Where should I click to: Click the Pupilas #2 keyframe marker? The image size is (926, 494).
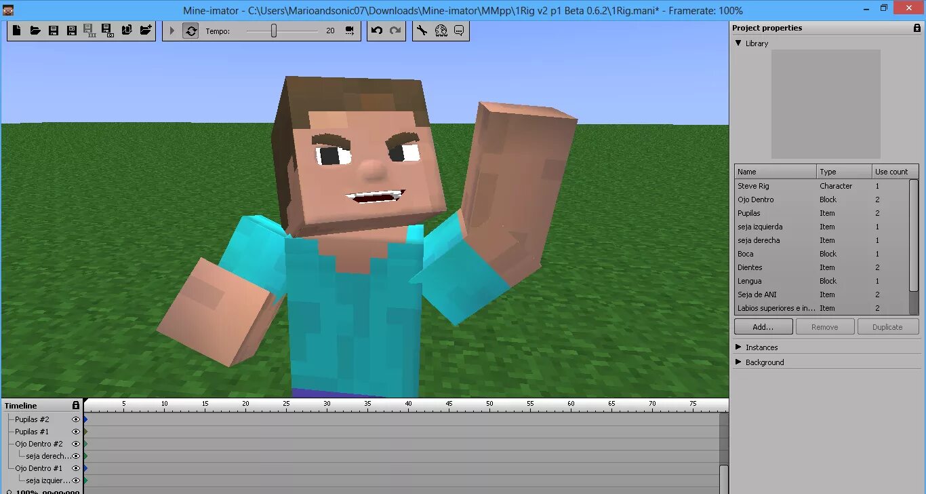(85, 419)
